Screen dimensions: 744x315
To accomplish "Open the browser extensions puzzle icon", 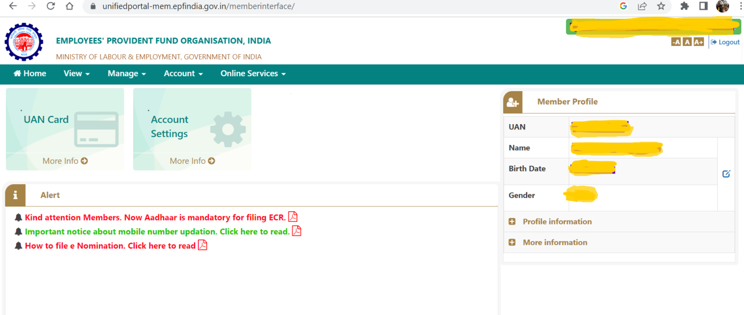I will (684, 6).
